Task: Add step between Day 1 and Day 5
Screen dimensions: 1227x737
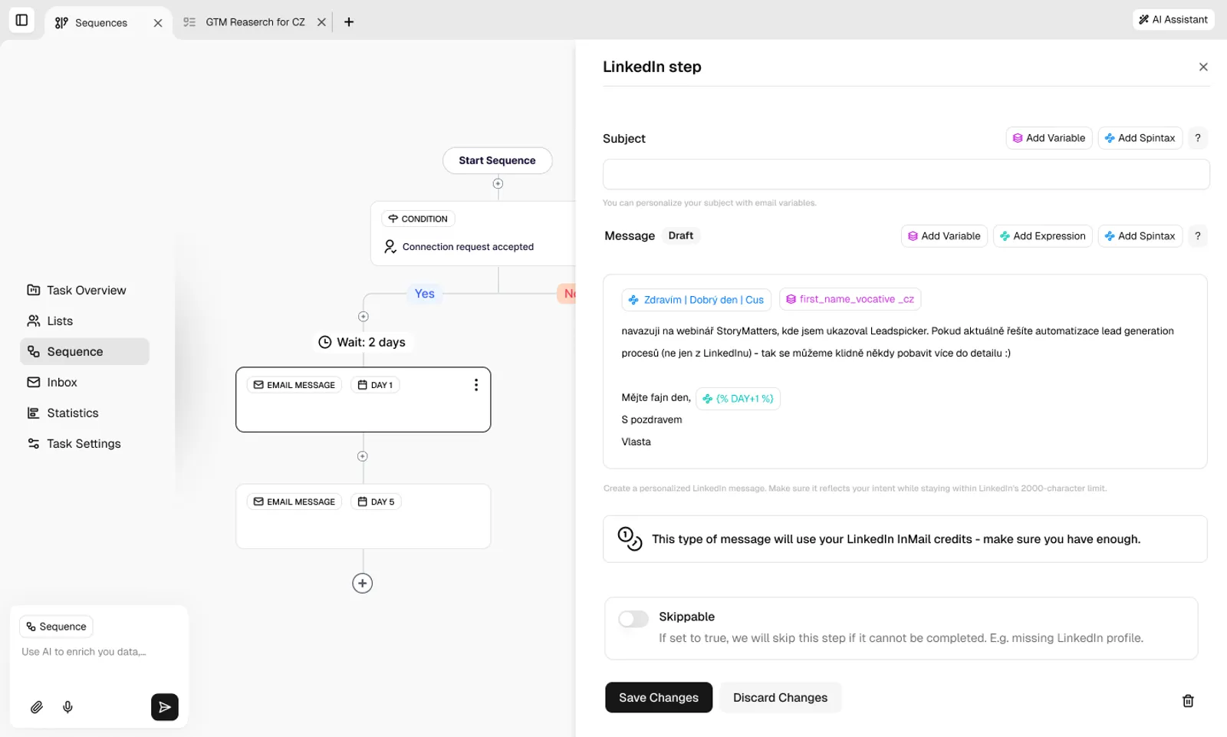Action: (x=363, y=456)
